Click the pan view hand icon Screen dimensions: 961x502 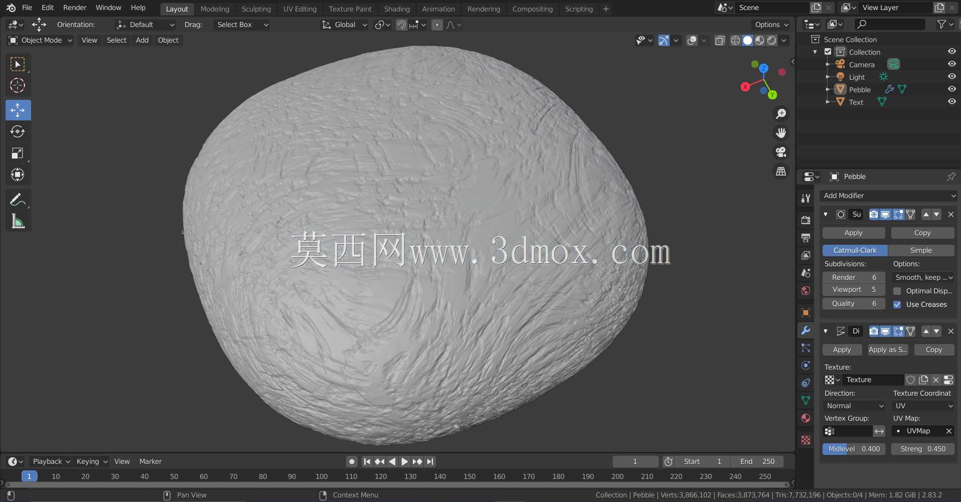pos(781,133)
